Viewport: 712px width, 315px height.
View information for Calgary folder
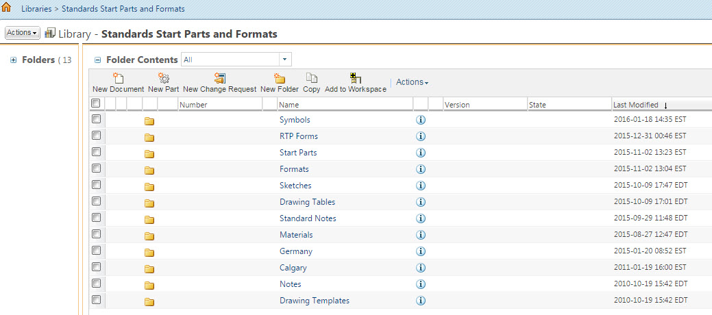pyautogui.click(x=421, y=267)
